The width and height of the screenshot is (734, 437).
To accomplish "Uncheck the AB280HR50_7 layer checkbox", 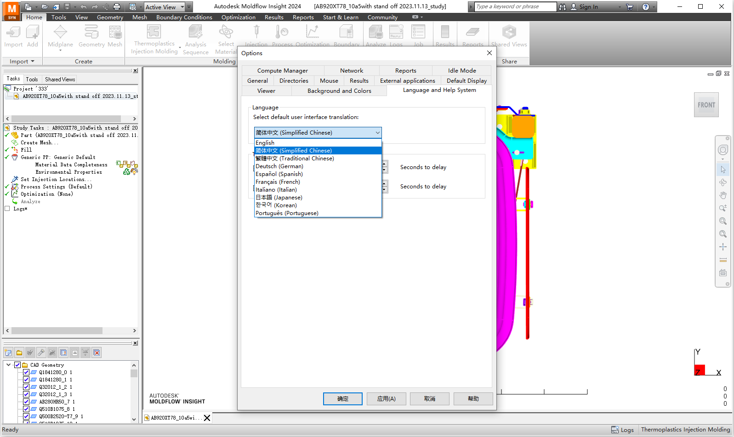I will (x=26, y=402).
